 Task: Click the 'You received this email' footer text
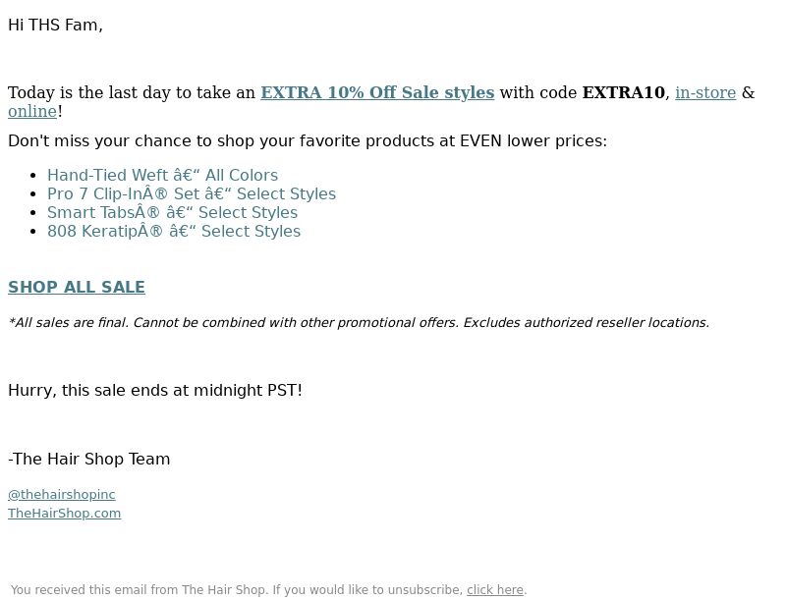pyautogui.click(x=237, y=590)
